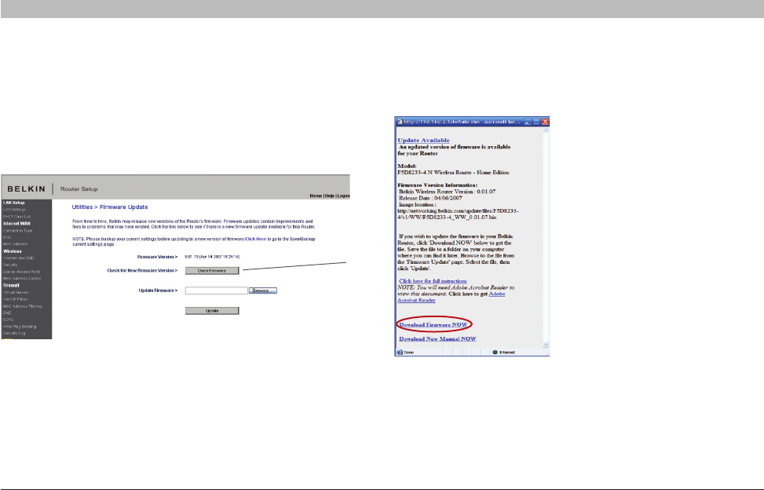Click the page icon in popup title bar
This screenshot has height=490, width=764.
click(400, 122)
